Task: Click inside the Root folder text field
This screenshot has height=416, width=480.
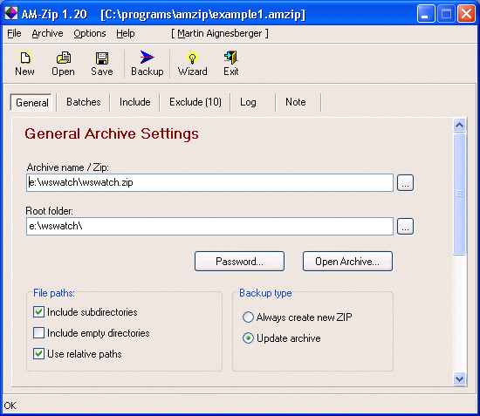Action: (x=209, y=227)
